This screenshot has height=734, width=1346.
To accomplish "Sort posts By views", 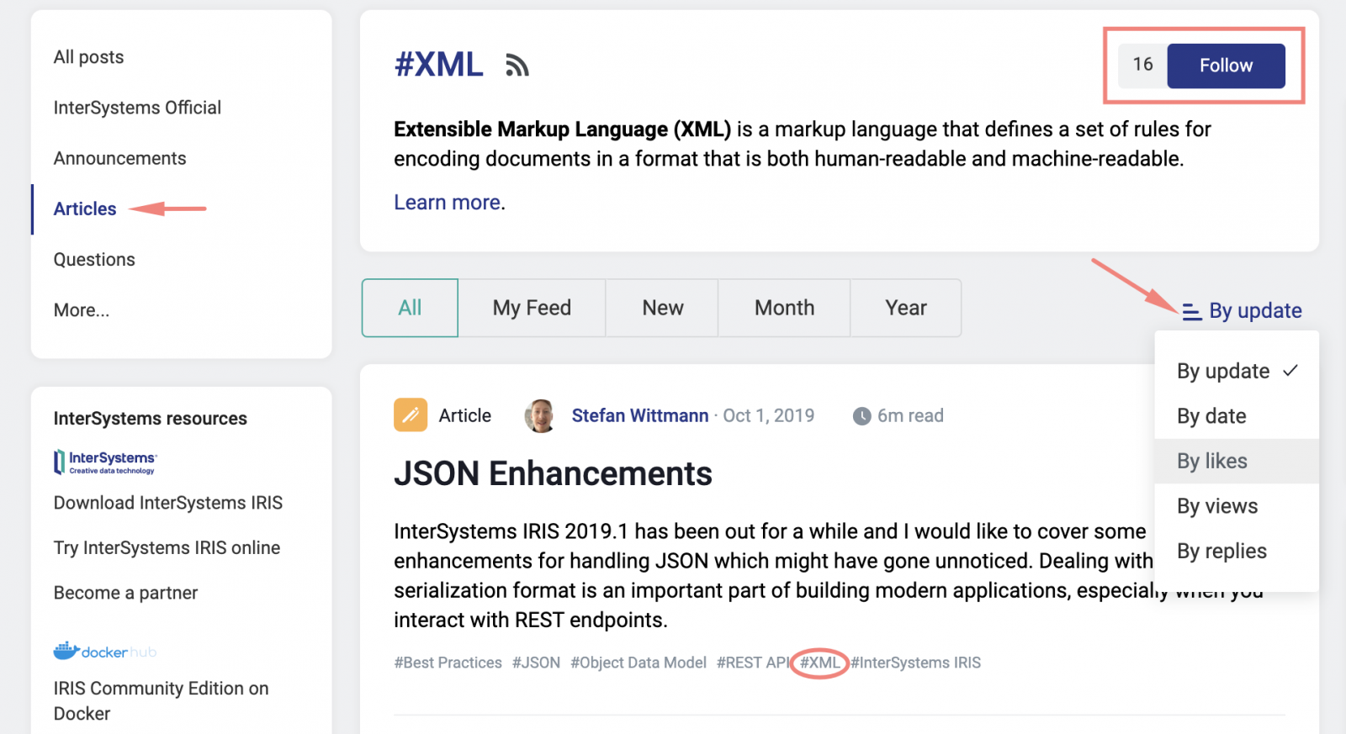I will point(1217,506).
